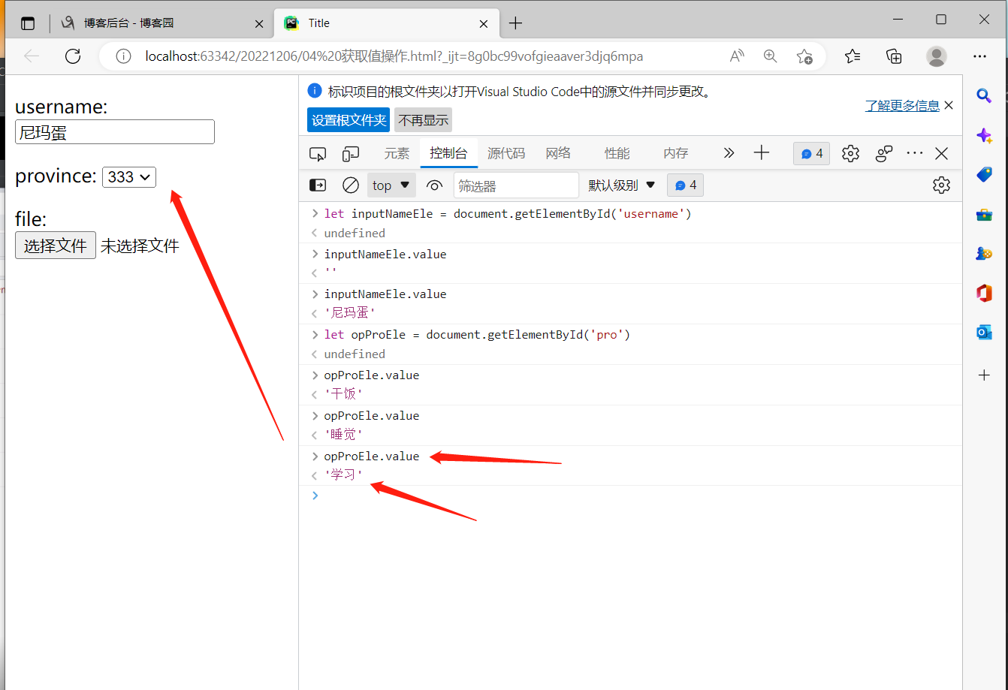
Task: Start Read Aloud from address bar
Action: [x=737, y=56]
